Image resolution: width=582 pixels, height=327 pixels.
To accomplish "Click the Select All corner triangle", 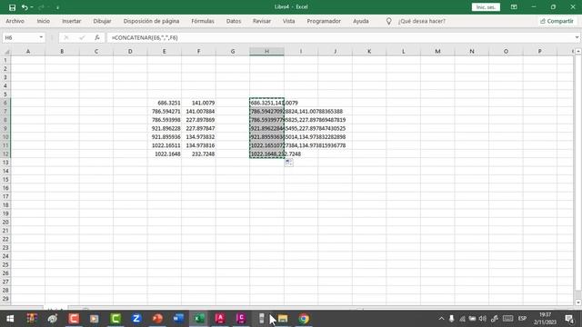I will pyautogui.click(x=6, y=52).
